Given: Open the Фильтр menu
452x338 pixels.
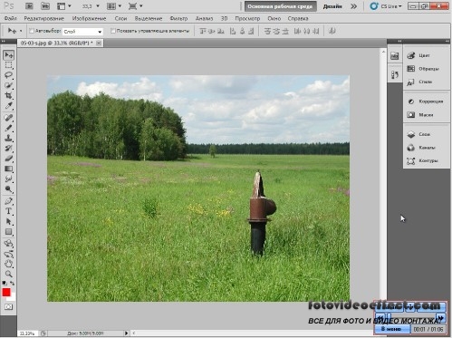Looking at the screenshot, I should pos(178,18).
